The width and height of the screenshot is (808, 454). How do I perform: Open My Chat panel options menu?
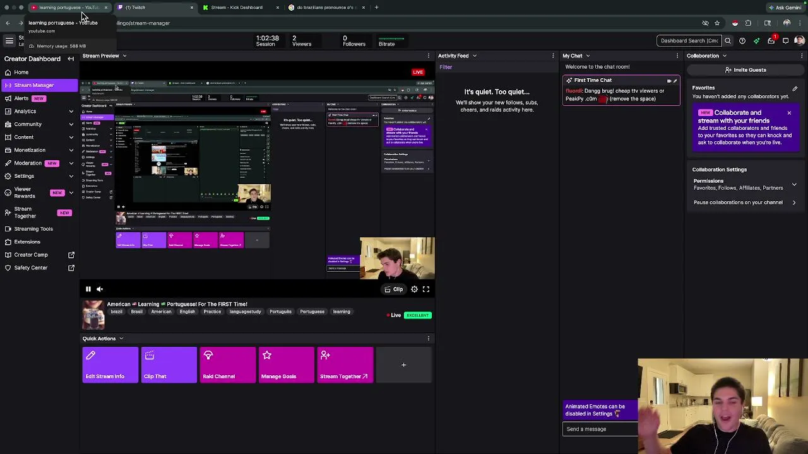[677, 55]
